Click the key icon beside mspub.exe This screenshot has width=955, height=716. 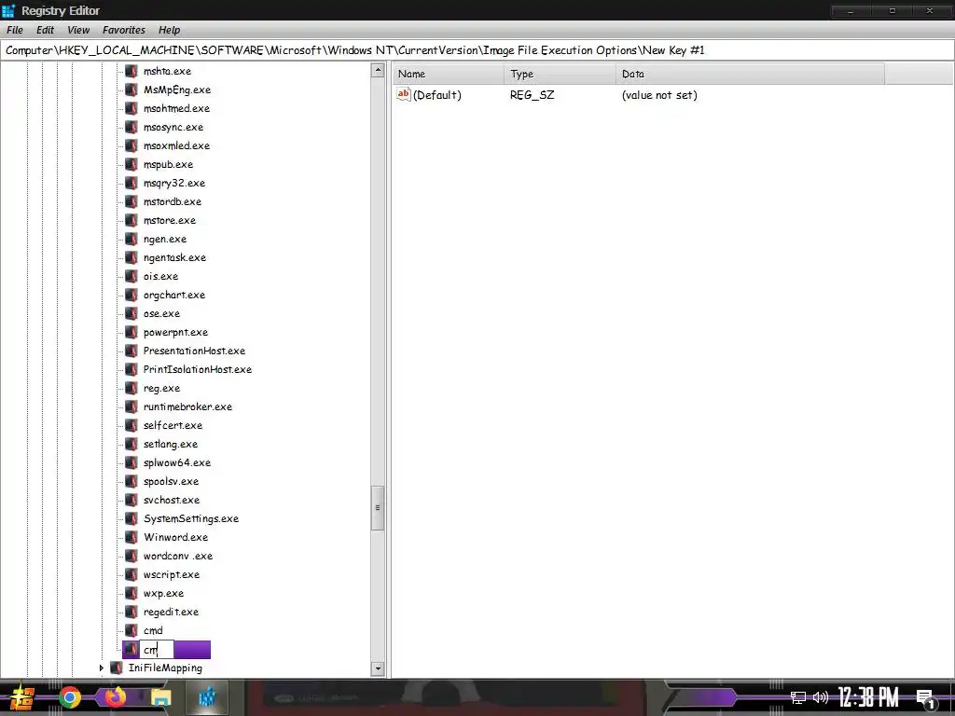pos(131,164)
